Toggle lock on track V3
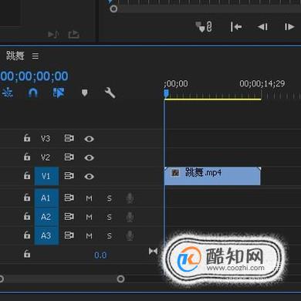Image resolution: width=301 pixels, height=301 pixels. [27, 138]
